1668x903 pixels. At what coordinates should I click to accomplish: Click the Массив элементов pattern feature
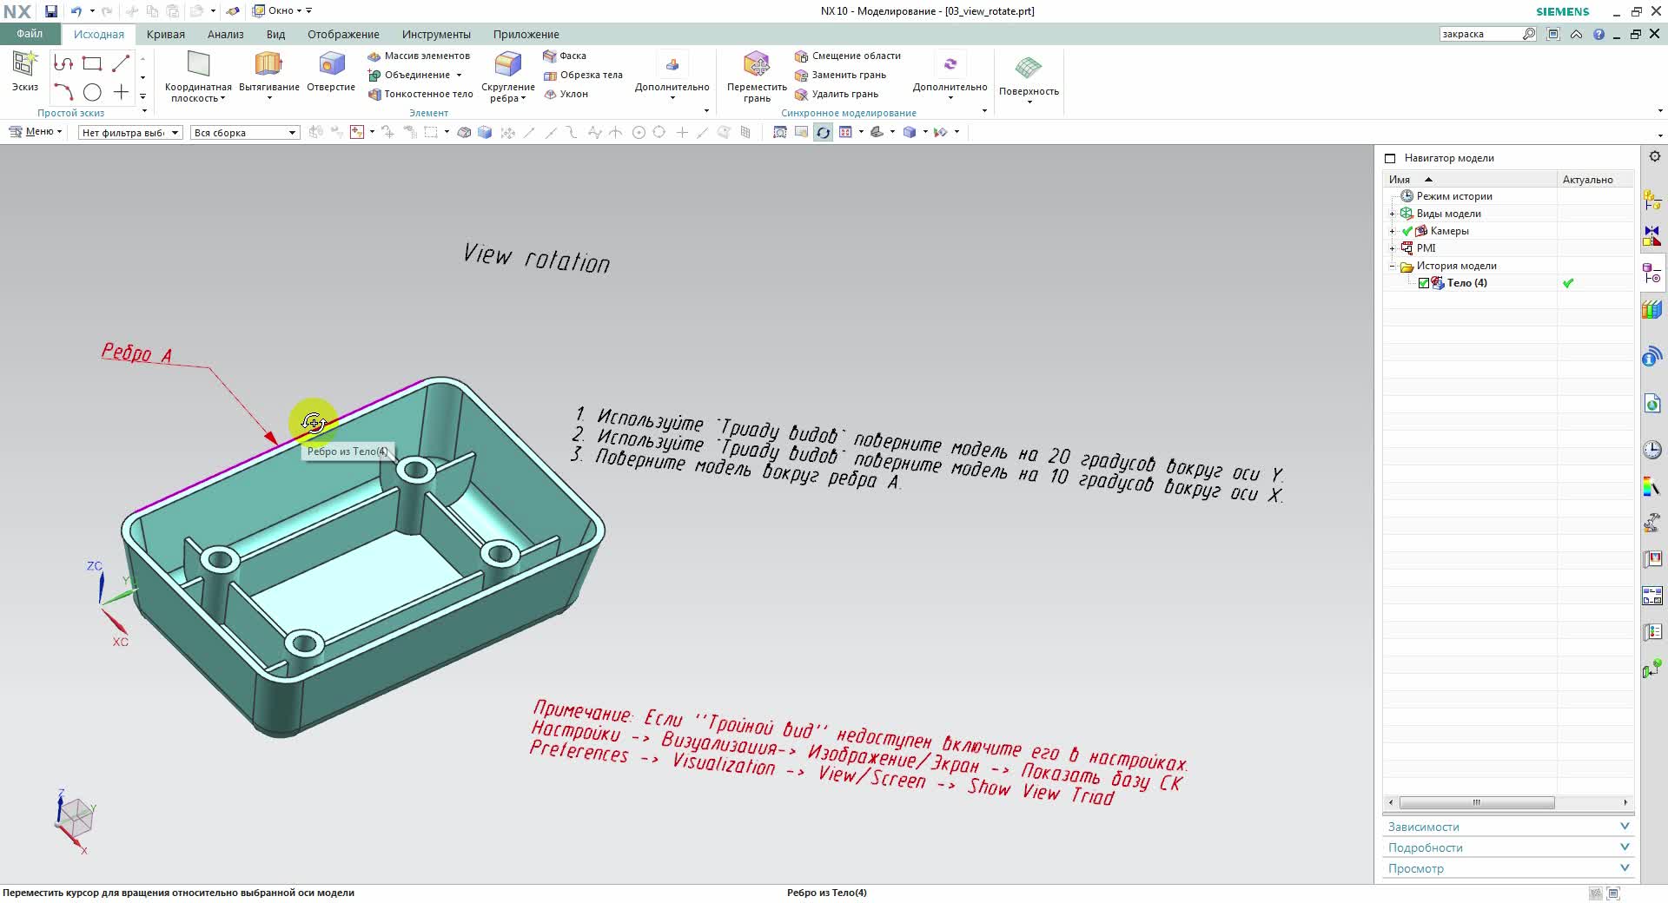click(419, 56)
